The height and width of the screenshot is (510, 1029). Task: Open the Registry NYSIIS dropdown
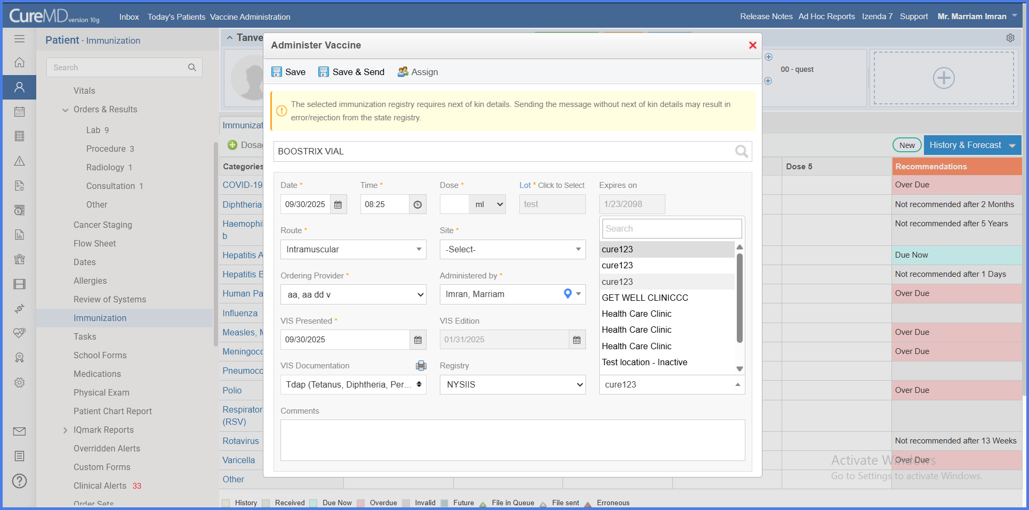point(512,384)
